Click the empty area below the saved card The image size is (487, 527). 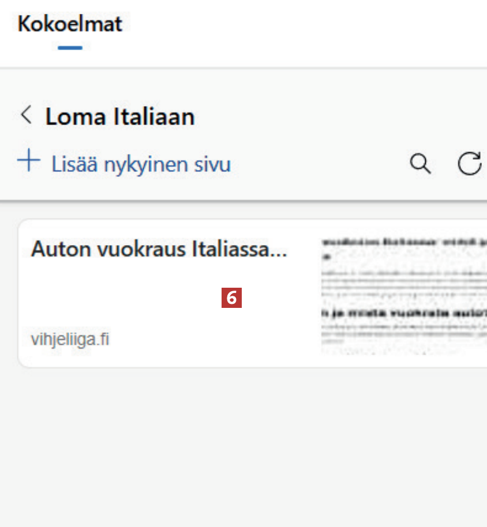[242, 444]
